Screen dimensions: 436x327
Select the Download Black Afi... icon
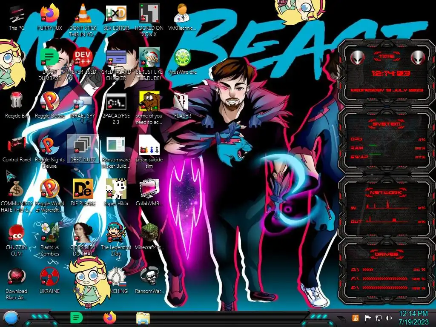[17, 284]
